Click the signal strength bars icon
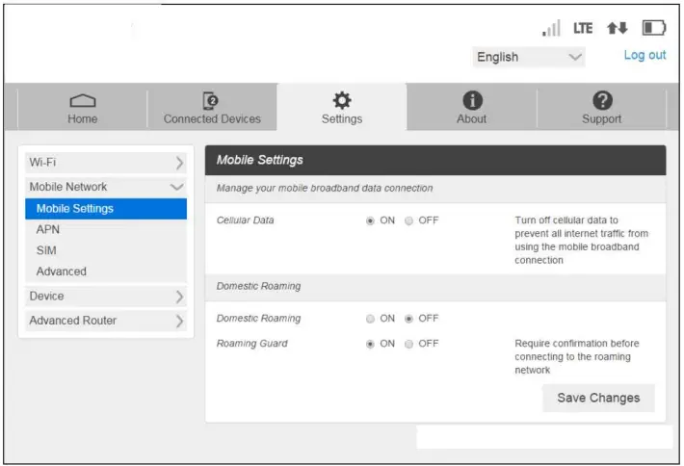Viewport: 684px width, 466px height. (552, 30)
